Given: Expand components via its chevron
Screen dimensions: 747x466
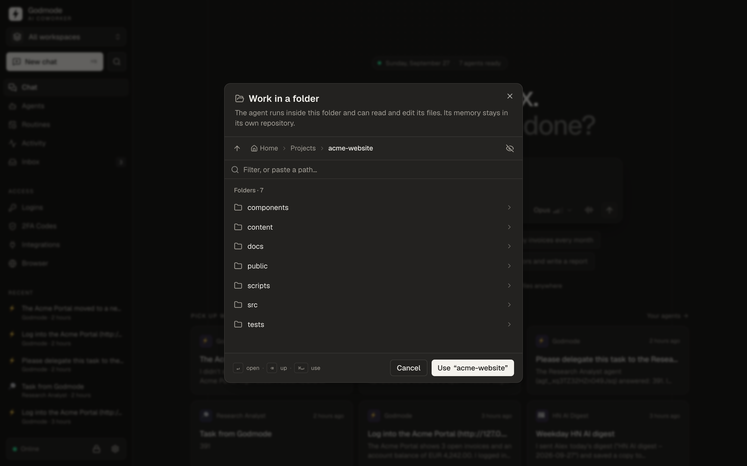Looking at the screenshot, I should click(x=509, y=207).
